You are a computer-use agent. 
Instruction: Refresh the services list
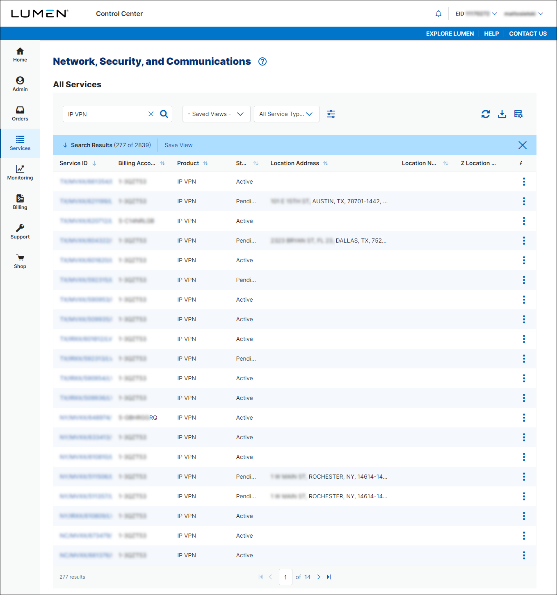486,114
